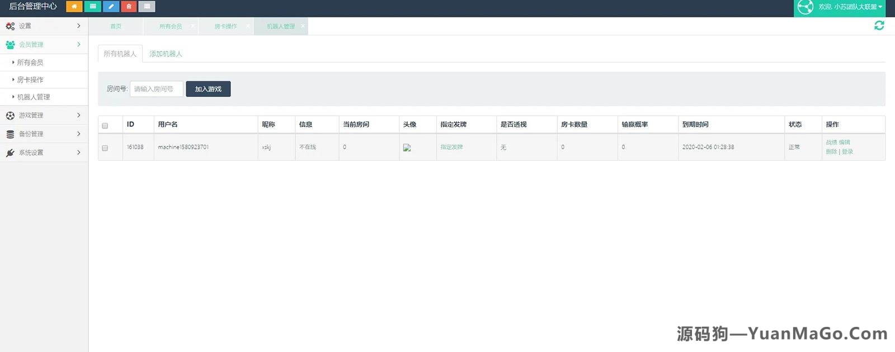
Task: Click the green refresh icon at top right
Action: point(879,26)
